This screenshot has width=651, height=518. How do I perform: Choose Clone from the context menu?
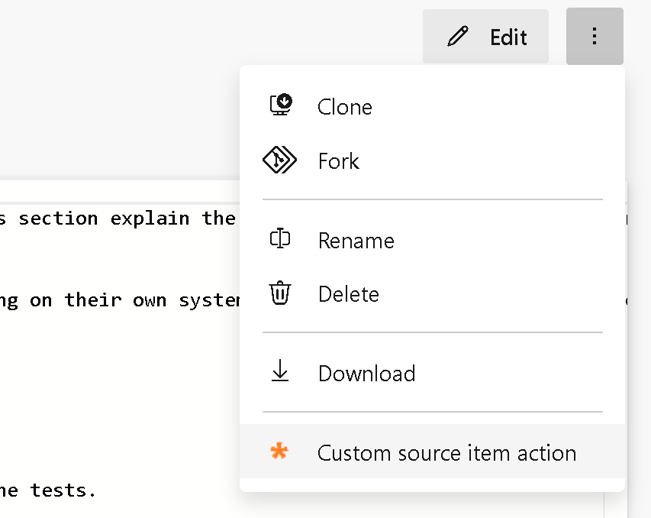[x=344, y=107]
